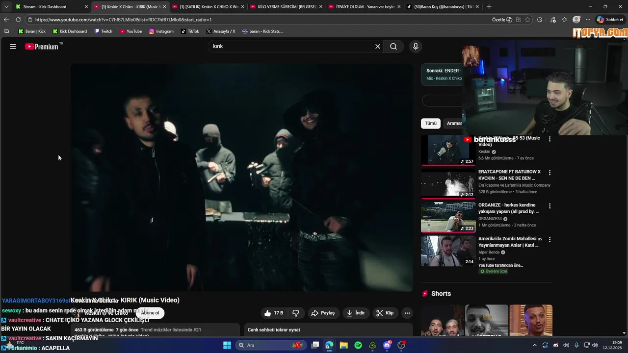This screenshot has width=628, height=353.
Task: Open Spotify from the taskbar
Action: point(358,345)
